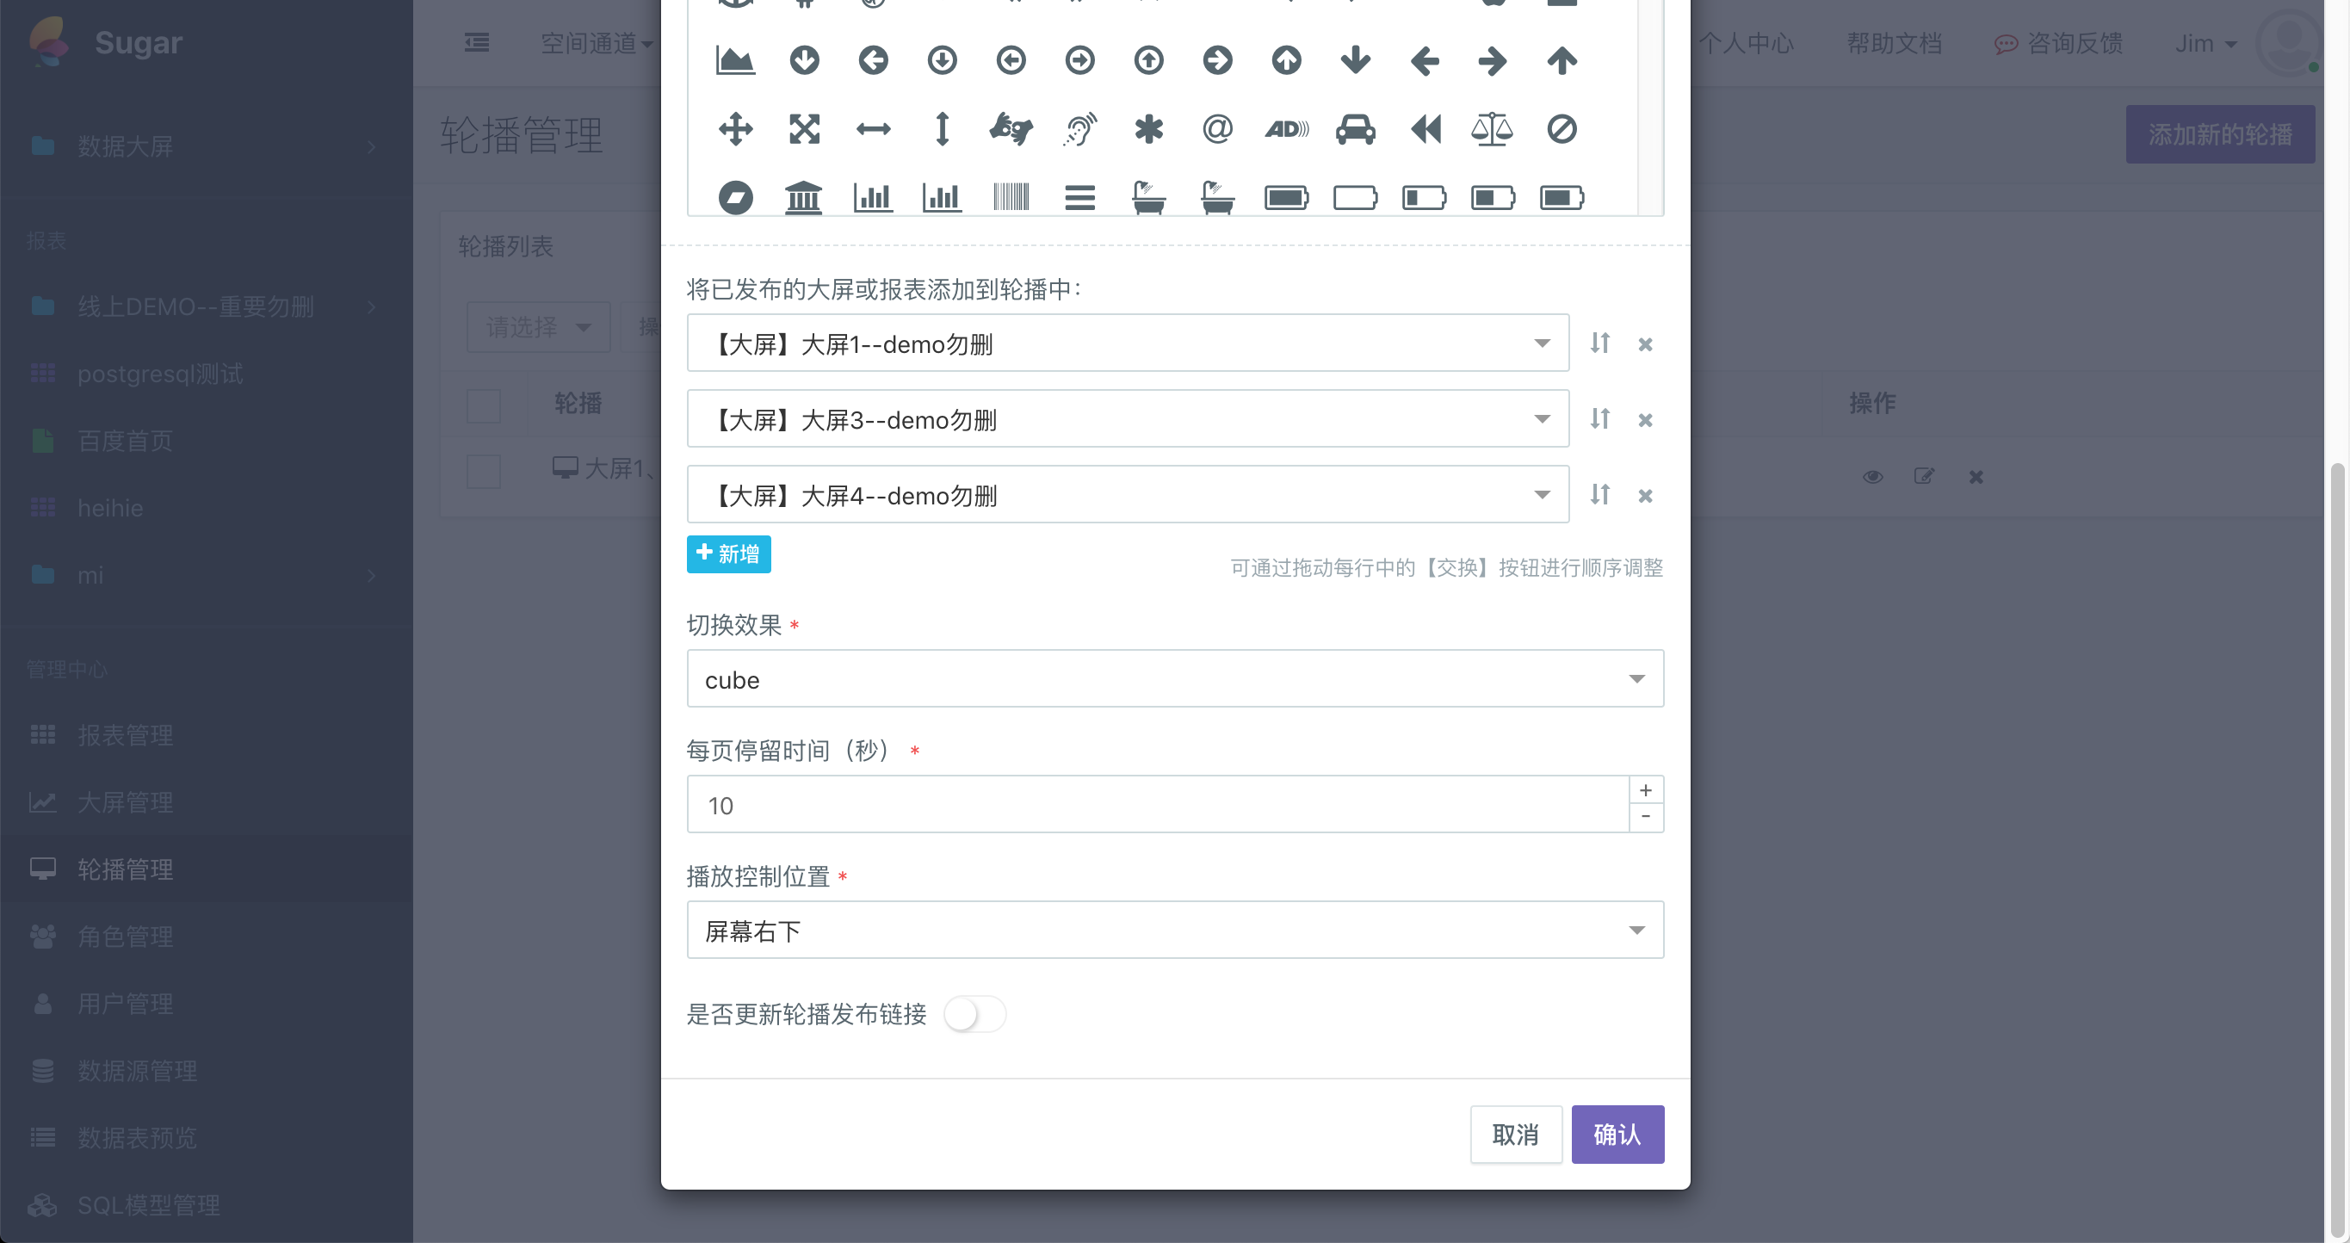Click the 确认 confirm button

[x=1617, y=1135]
